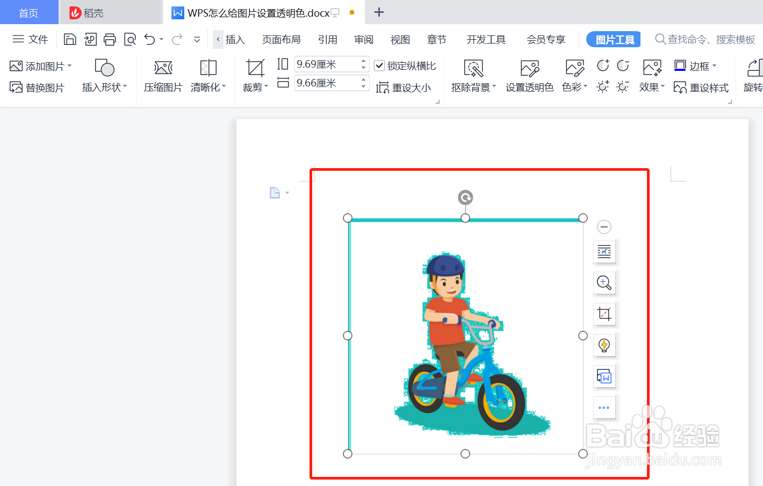Switch to Developer Tools (开发工具) tab
The height and width of the screenshot is (486, 763).
click(x=486, y=39)
